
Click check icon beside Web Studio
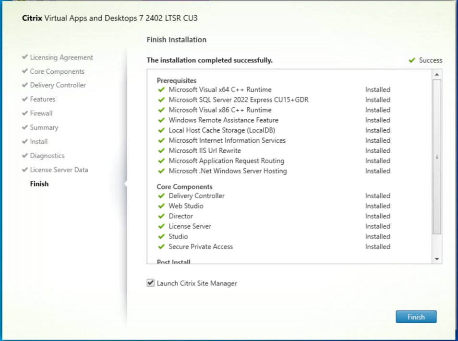(161, 206)
